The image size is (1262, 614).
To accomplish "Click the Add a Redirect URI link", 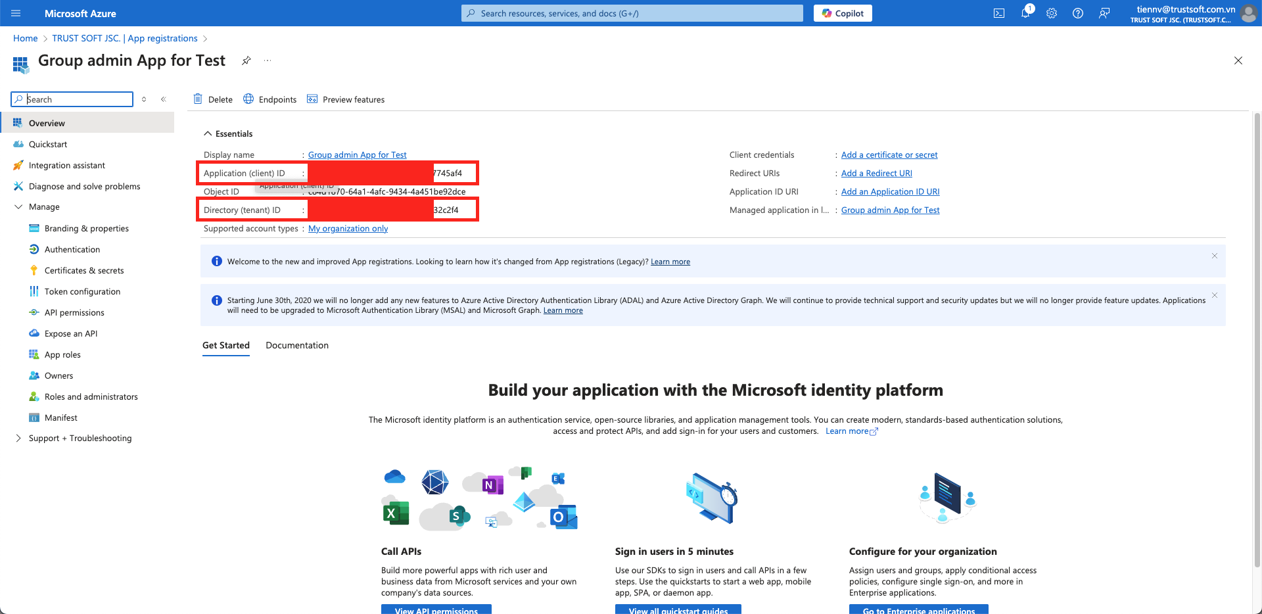I will pyautogui.click(x=877, y=173).
